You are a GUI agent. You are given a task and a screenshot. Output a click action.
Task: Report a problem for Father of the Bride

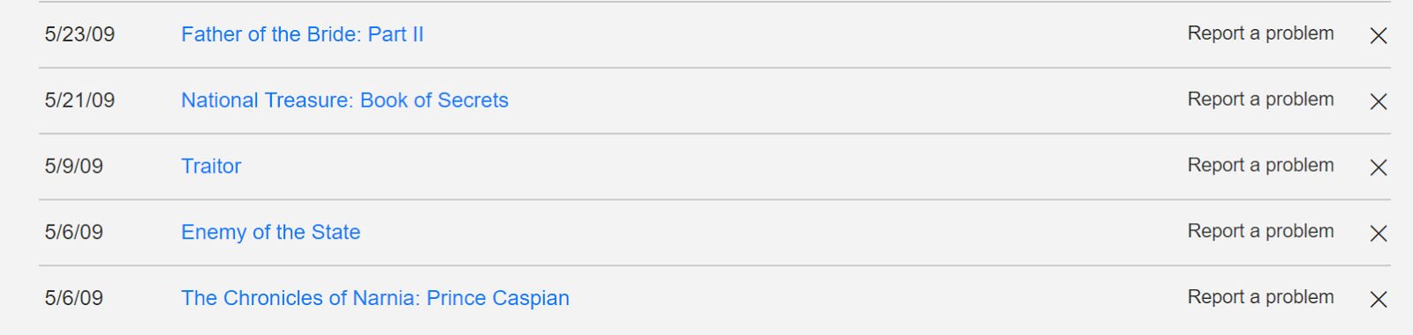[x=1260, y=33]
